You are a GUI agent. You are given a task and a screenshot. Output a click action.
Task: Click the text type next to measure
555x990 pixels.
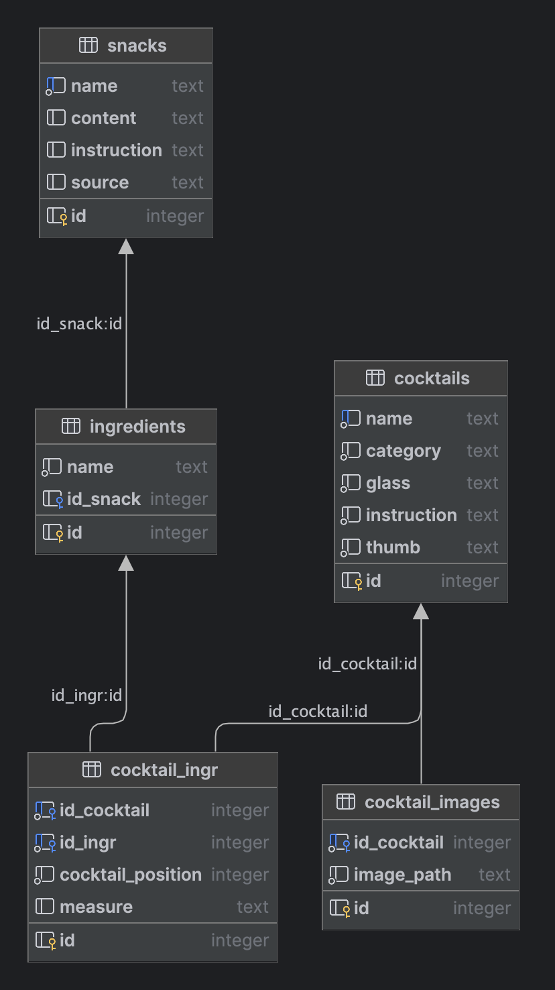pyautogui.click(x=253, y=907)
